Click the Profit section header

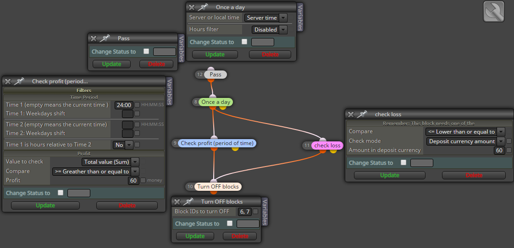click(x=84, y=153)
